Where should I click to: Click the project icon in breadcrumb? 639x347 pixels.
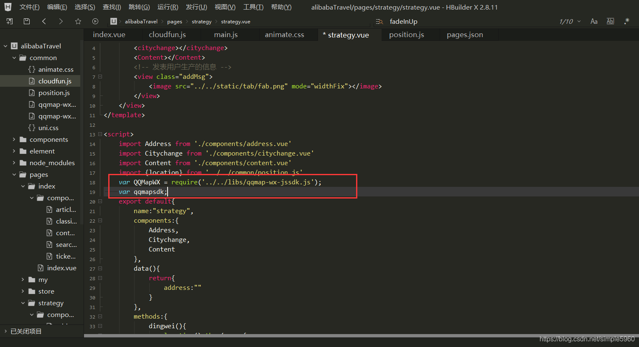click(114, 21)
